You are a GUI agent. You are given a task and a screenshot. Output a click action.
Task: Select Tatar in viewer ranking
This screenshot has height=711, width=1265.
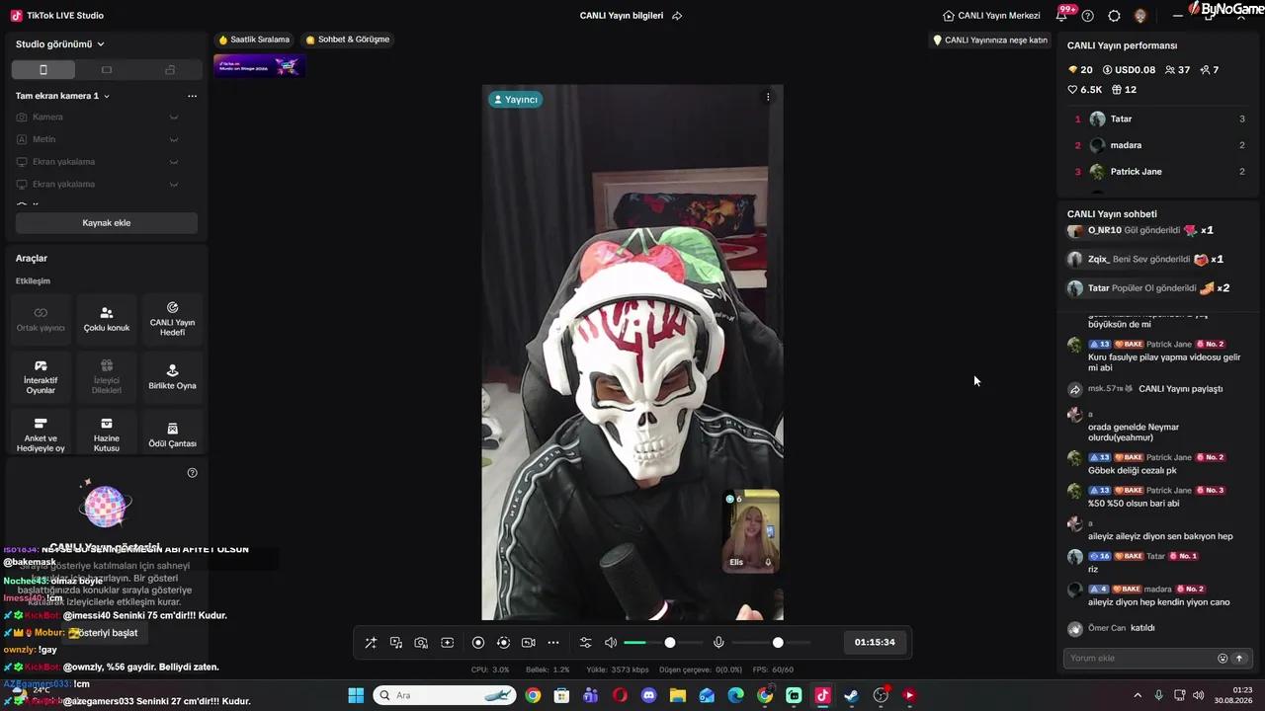[1159, 118]
